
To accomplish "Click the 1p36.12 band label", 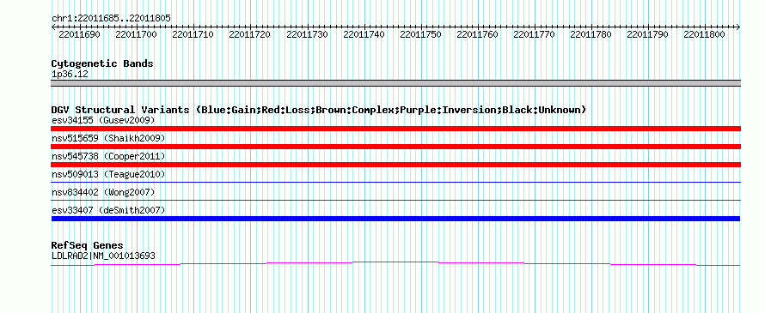I will coord(70,75).
